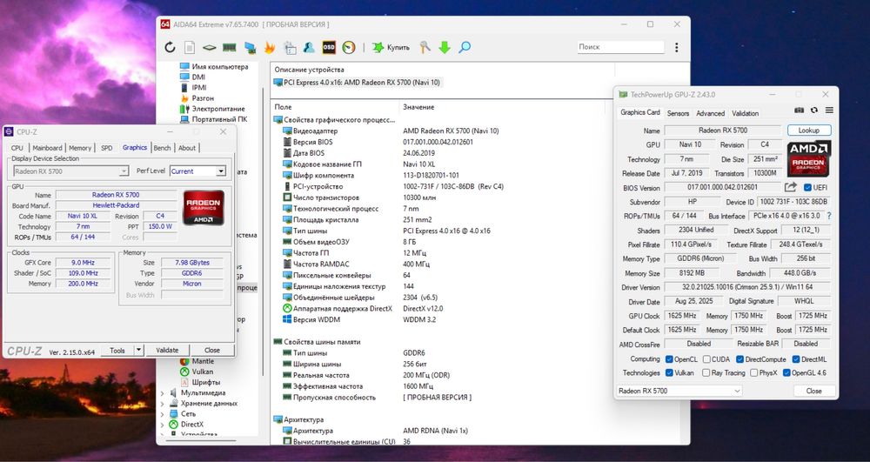The width and height of the screenshot is (870, 462).
Task: Open the About tab in CPU-Z
Action: [x=187, y=148]
